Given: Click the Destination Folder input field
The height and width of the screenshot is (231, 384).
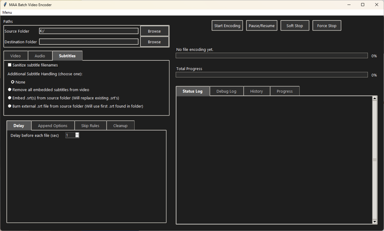Looking at the screenshot, I should pyautogui.click(x=89, y=42).
